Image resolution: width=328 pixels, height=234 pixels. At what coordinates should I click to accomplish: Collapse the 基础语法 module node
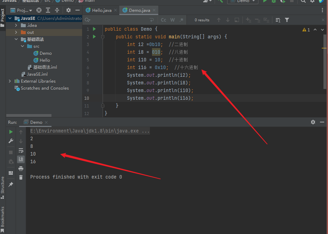pyautogui.click(x=16, y=39)
